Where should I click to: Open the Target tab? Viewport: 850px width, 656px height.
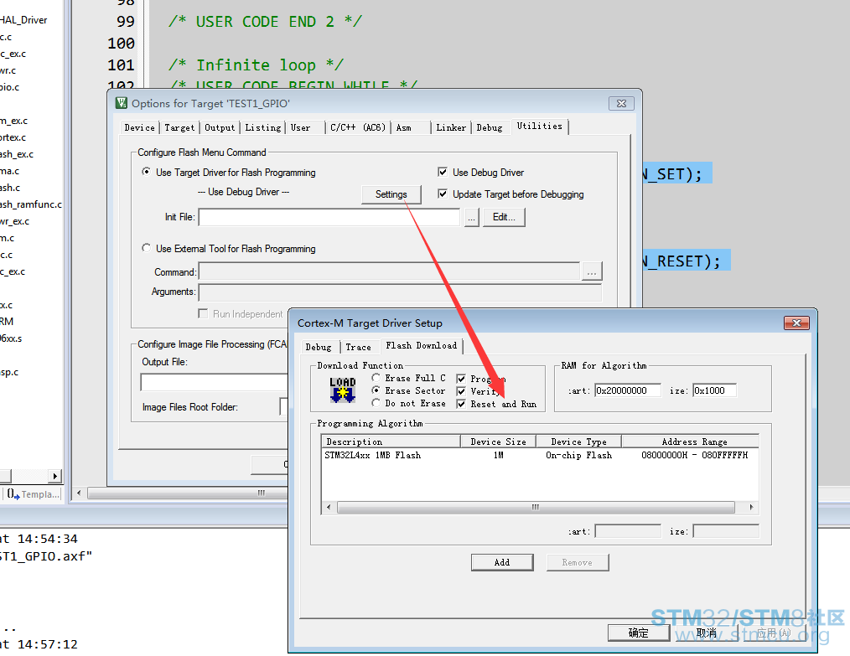click(179, 128)
